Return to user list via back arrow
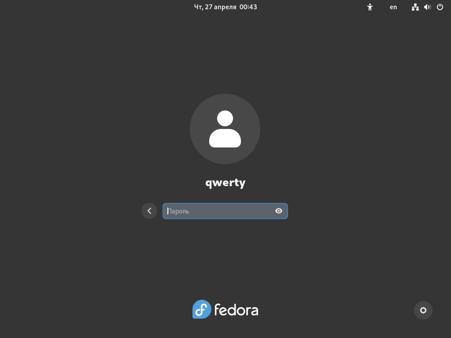The image size is (451, 338). click(149, 211)
